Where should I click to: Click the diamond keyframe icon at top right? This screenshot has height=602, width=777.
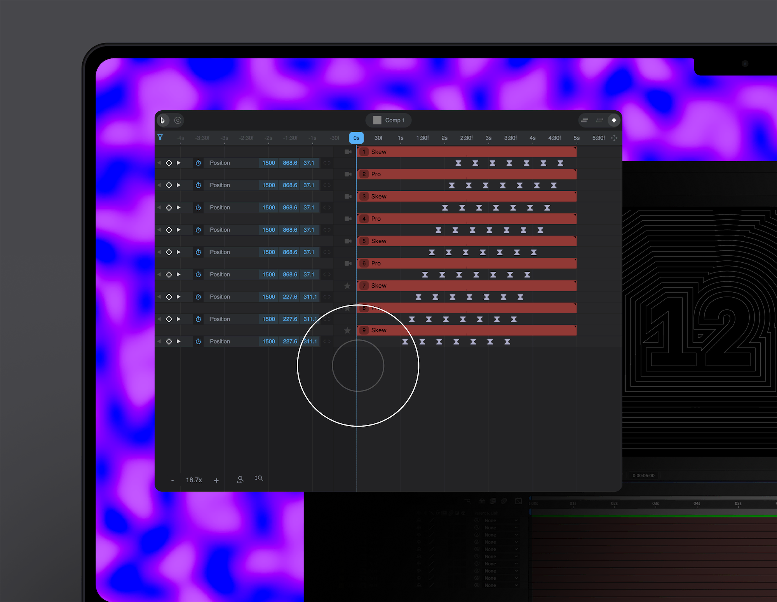(x=614, y=120)
